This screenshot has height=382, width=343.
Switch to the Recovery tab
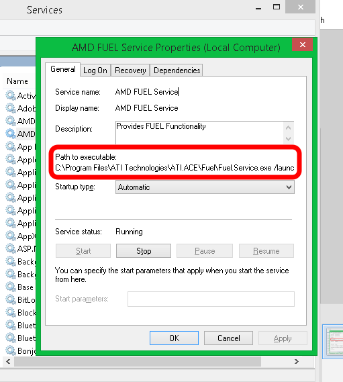tap(130, 70)
